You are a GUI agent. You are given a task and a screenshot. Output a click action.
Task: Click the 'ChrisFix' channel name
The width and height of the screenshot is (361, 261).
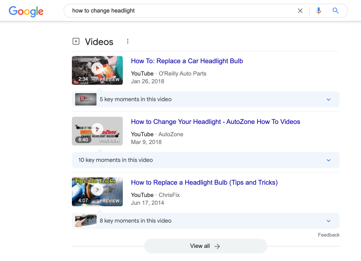click(x=169, y=195)
